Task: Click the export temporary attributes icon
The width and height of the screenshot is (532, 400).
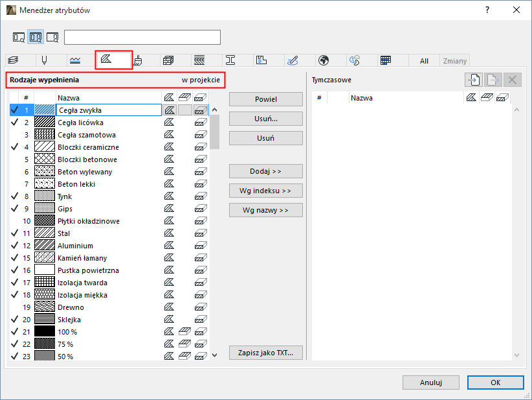Action: [x=493, y=80]
